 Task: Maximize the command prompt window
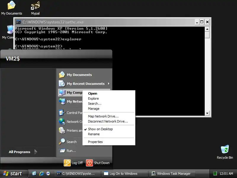point(202,22)
